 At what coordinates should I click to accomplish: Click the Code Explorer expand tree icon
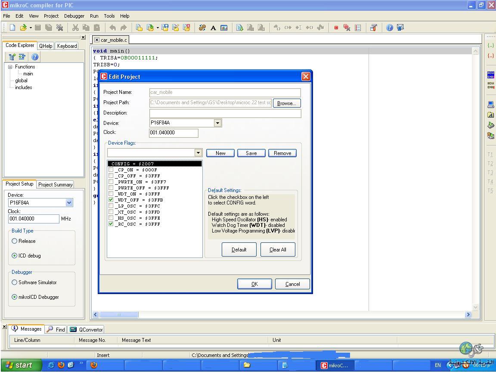coord(12,57)
